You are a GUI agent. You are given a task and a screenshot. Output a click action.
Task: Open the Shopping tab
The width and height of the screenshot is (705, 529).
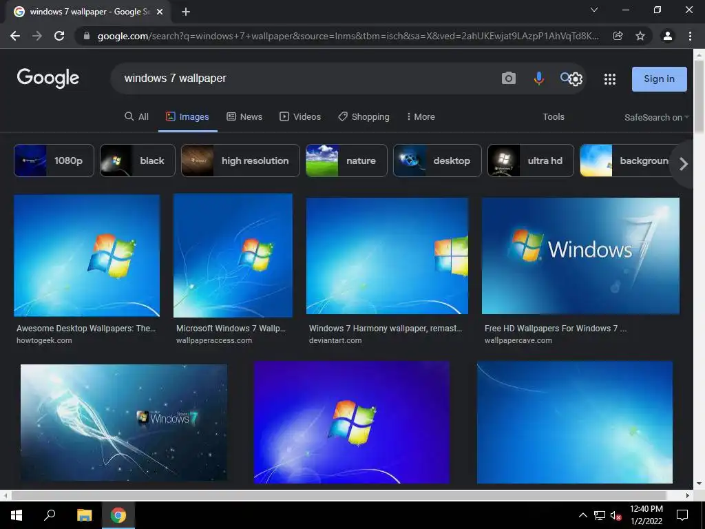coord(364,117)
